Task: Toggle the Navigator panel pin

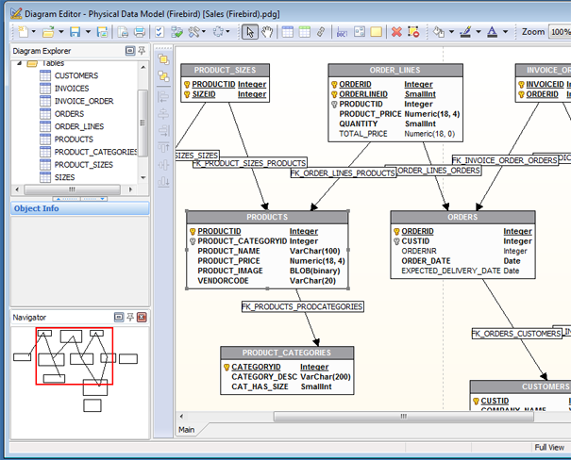Action: (129, 318)
